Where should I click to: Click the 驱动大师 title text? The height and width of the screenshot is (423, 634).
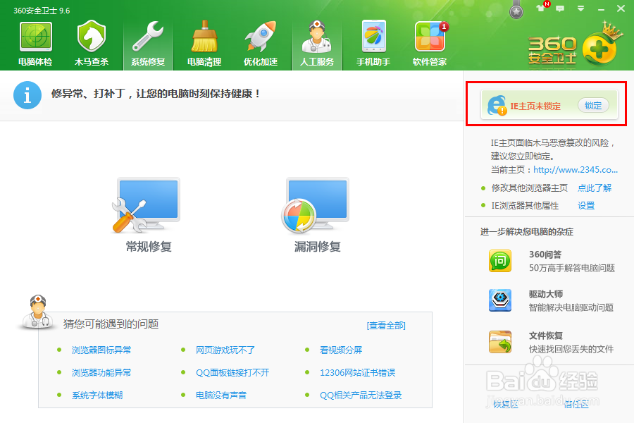[x=546, y=294]
